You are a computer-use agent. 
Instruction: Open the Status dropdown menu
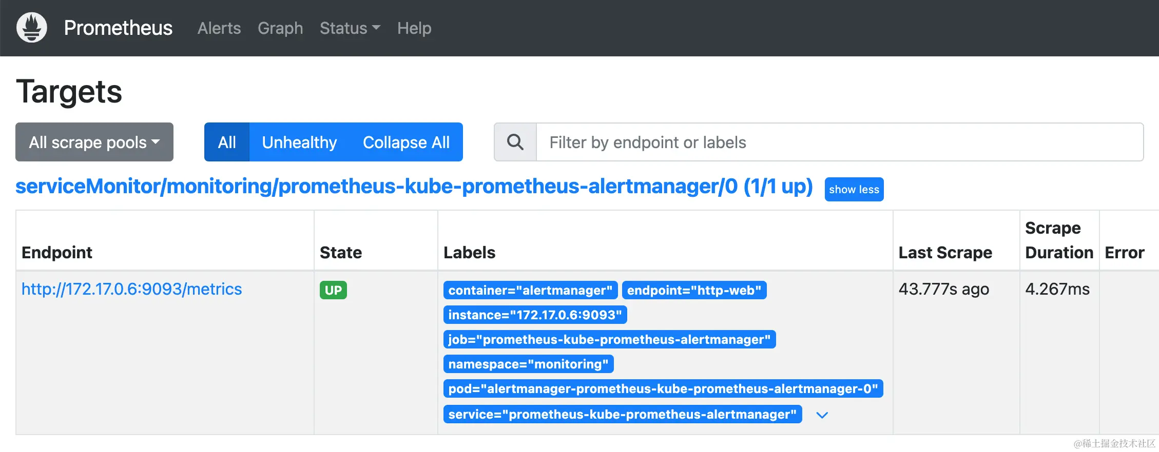(x=350, y=28)
